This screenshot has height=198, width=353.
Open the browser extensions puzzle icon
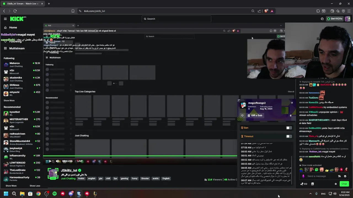(318, 11)
